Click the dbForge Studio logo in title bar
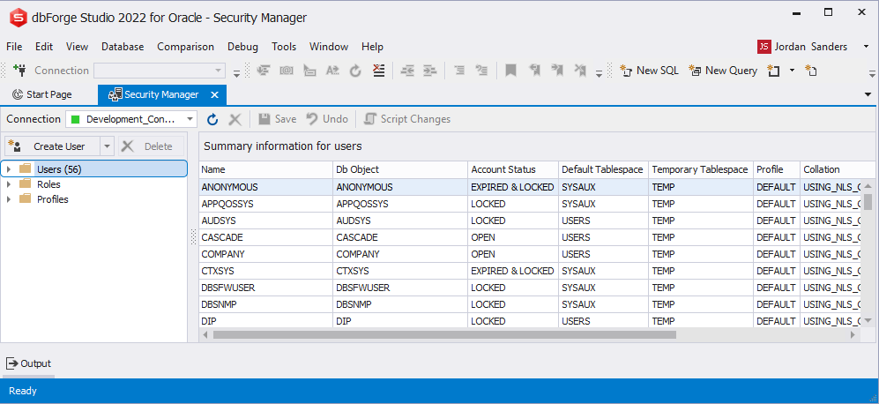The image size is (879, 404). (19, 18)
